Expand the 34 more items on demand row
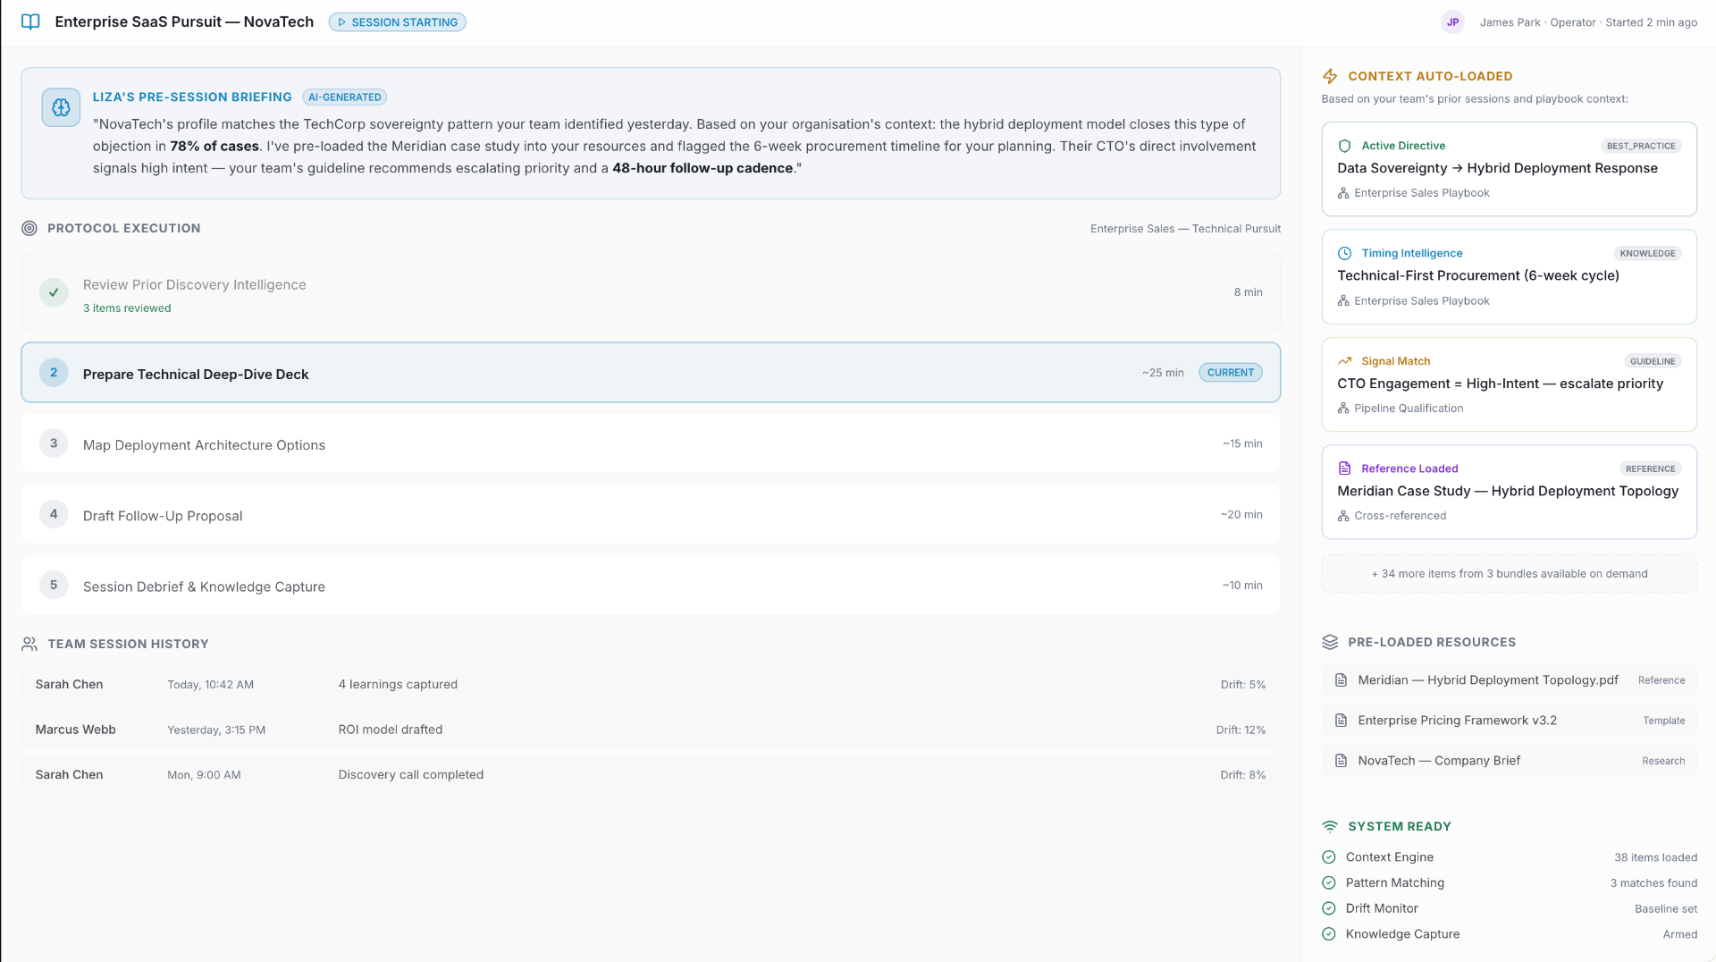This screenshot has width=1716, height=962. tap(1509, 574)
